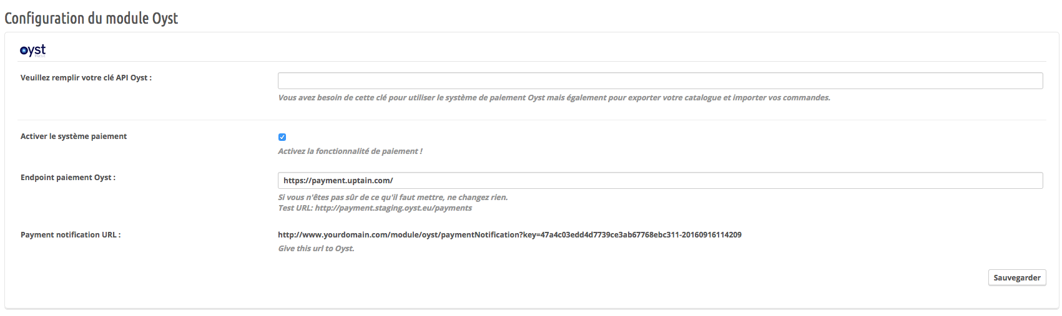The image size is (1062, 316).
Task: Focus the Oyst API key input field
Action: 660,80
